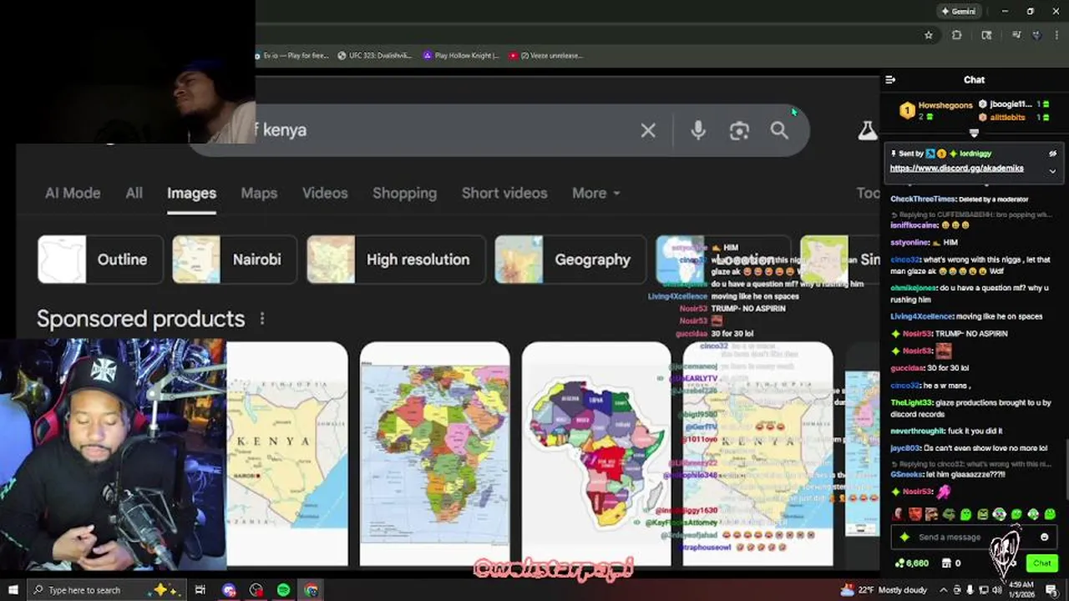
Task: Open the Short videos tab
Action: (504, 193)
